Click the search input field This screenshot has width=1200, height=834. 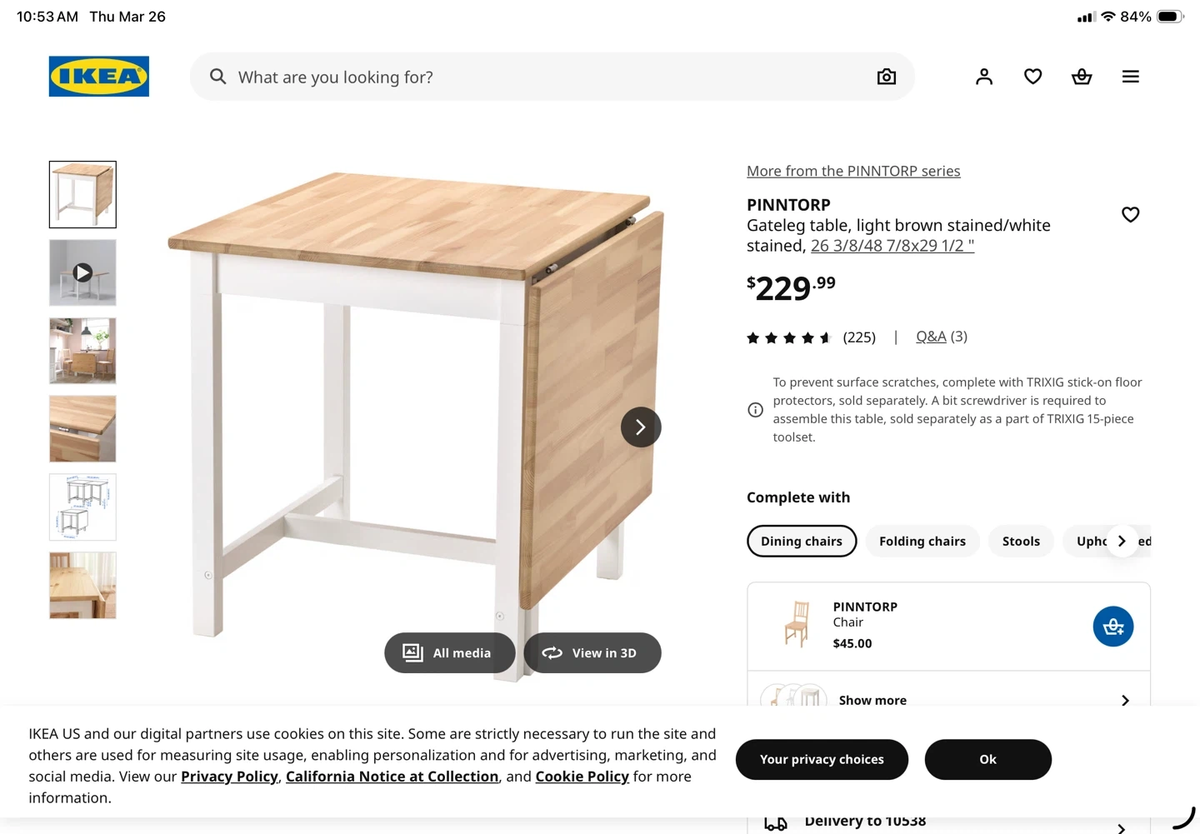[x=542, y=77]
